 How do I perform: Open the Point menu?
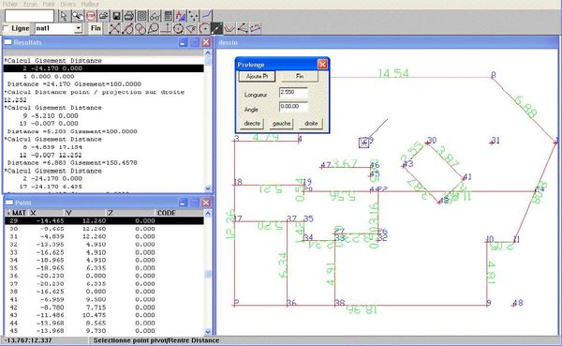(49, 4)
